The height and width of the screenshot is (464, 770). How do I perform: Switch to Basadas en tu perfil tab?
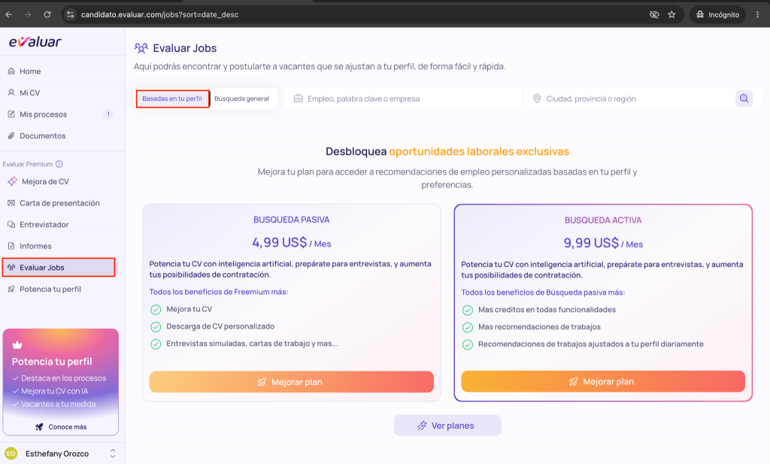point(172,99)
